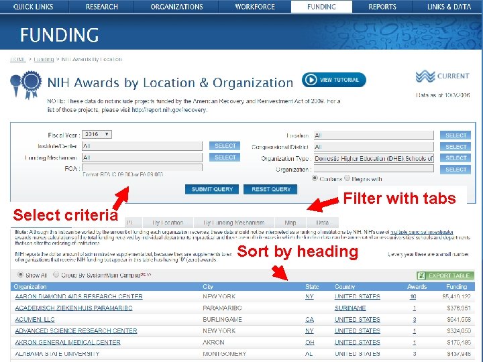
Task: Select the Contains radio button
Action: pyautogui.click(x=315, y=178)
